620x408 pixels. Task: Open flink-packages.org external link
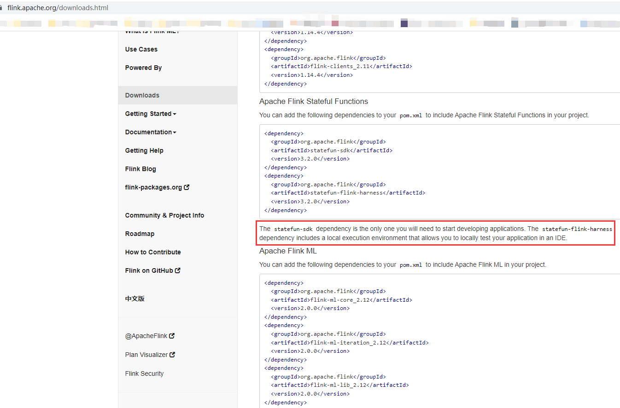click(157, 187)
